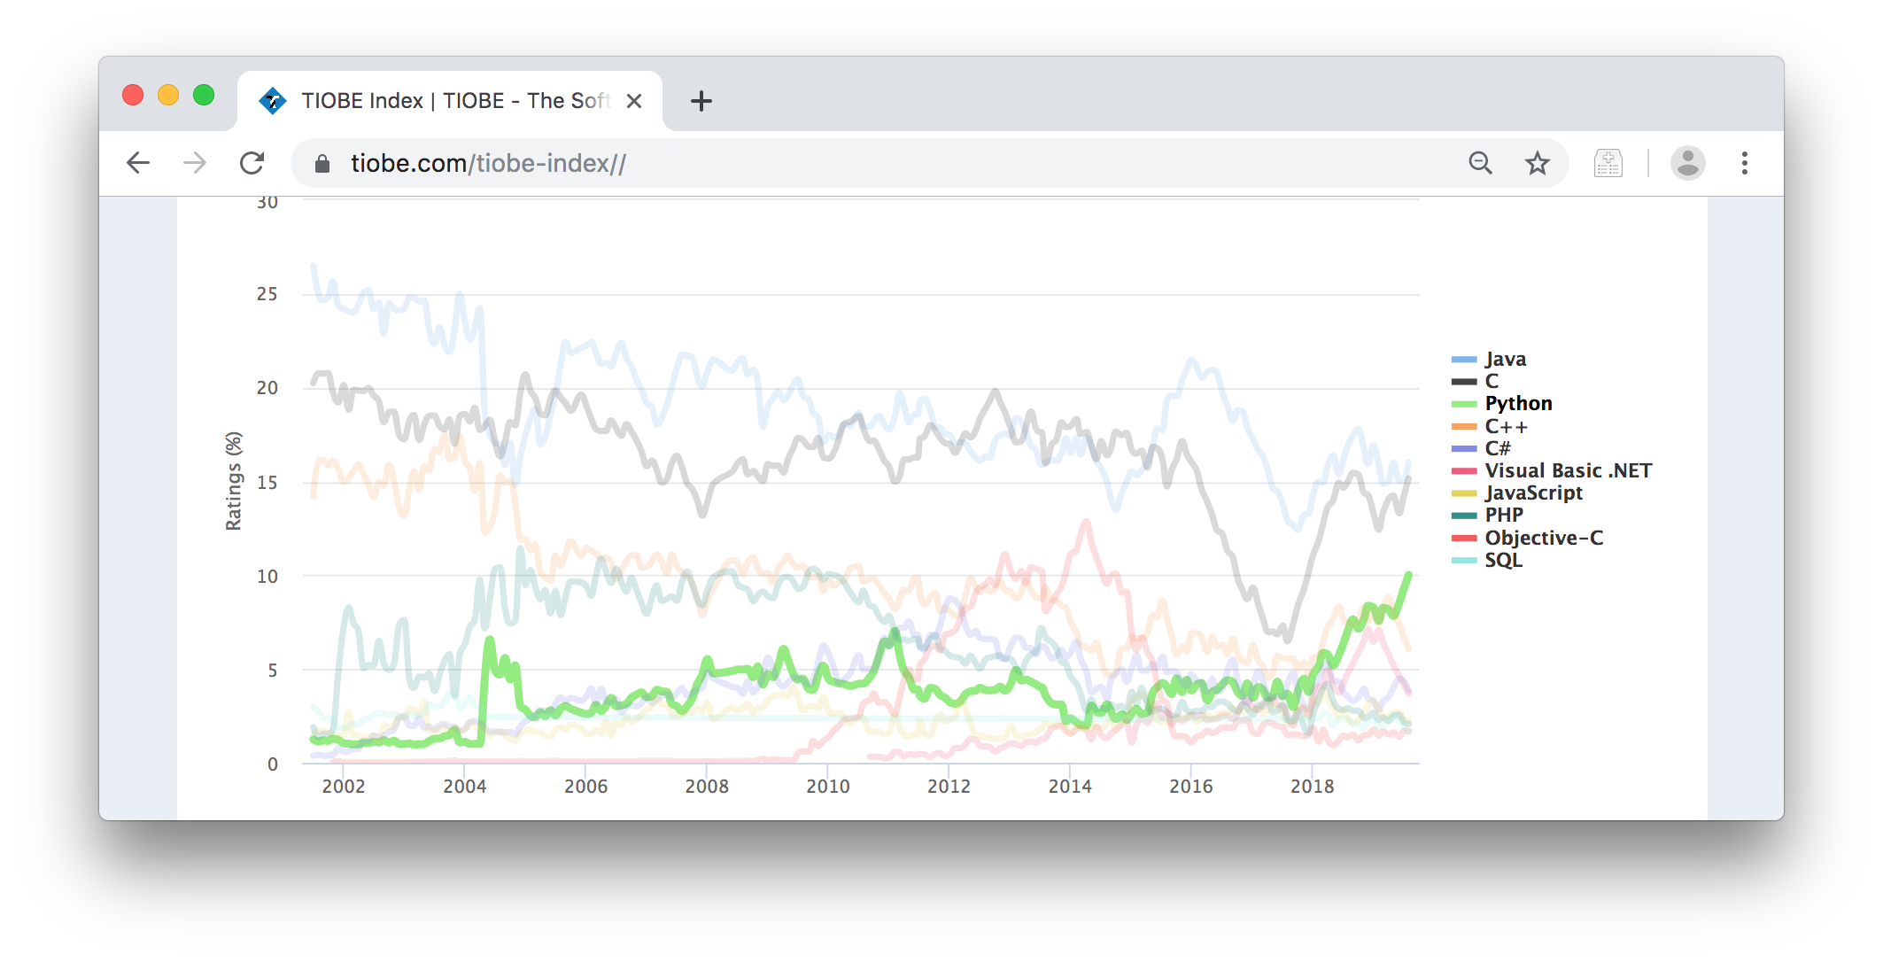Toggle the Java series in legend
Screen dimensions: 1883x962
(x=1490, y=359)
